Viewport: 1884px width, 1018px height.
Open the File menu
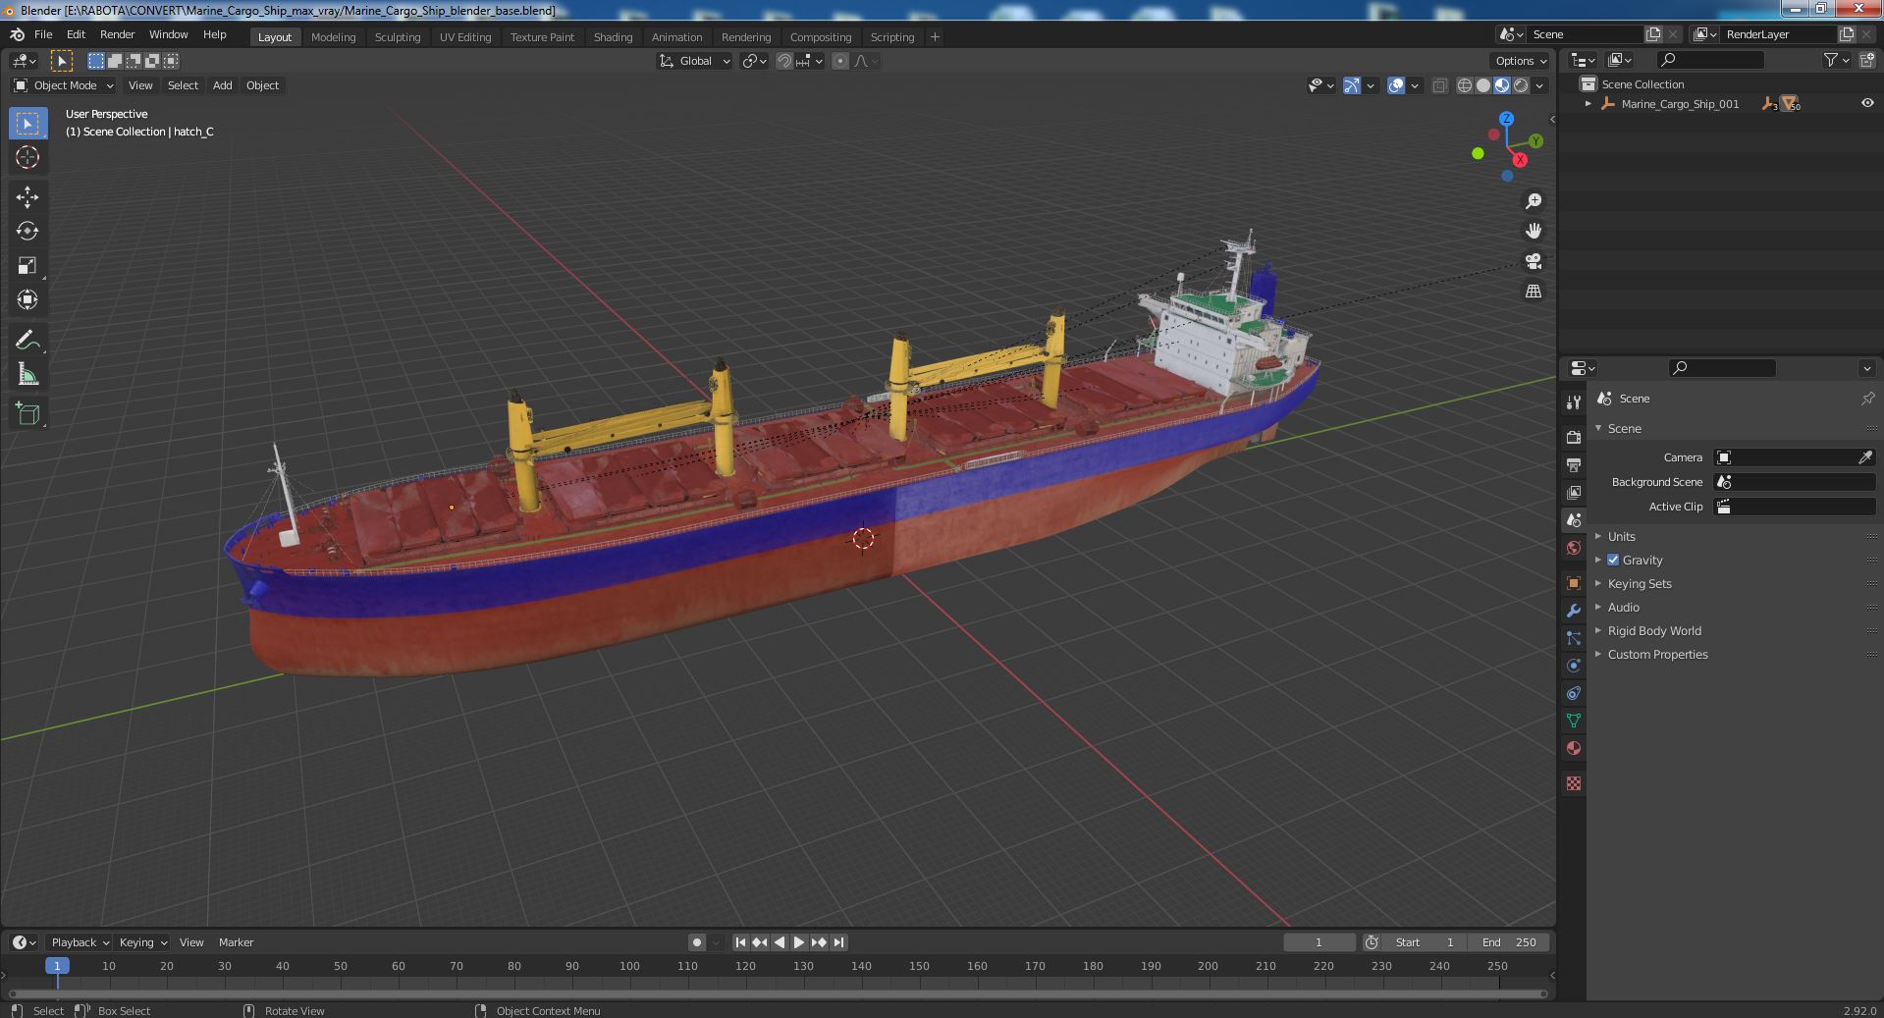pyautogui.click(x=43, y=34)
